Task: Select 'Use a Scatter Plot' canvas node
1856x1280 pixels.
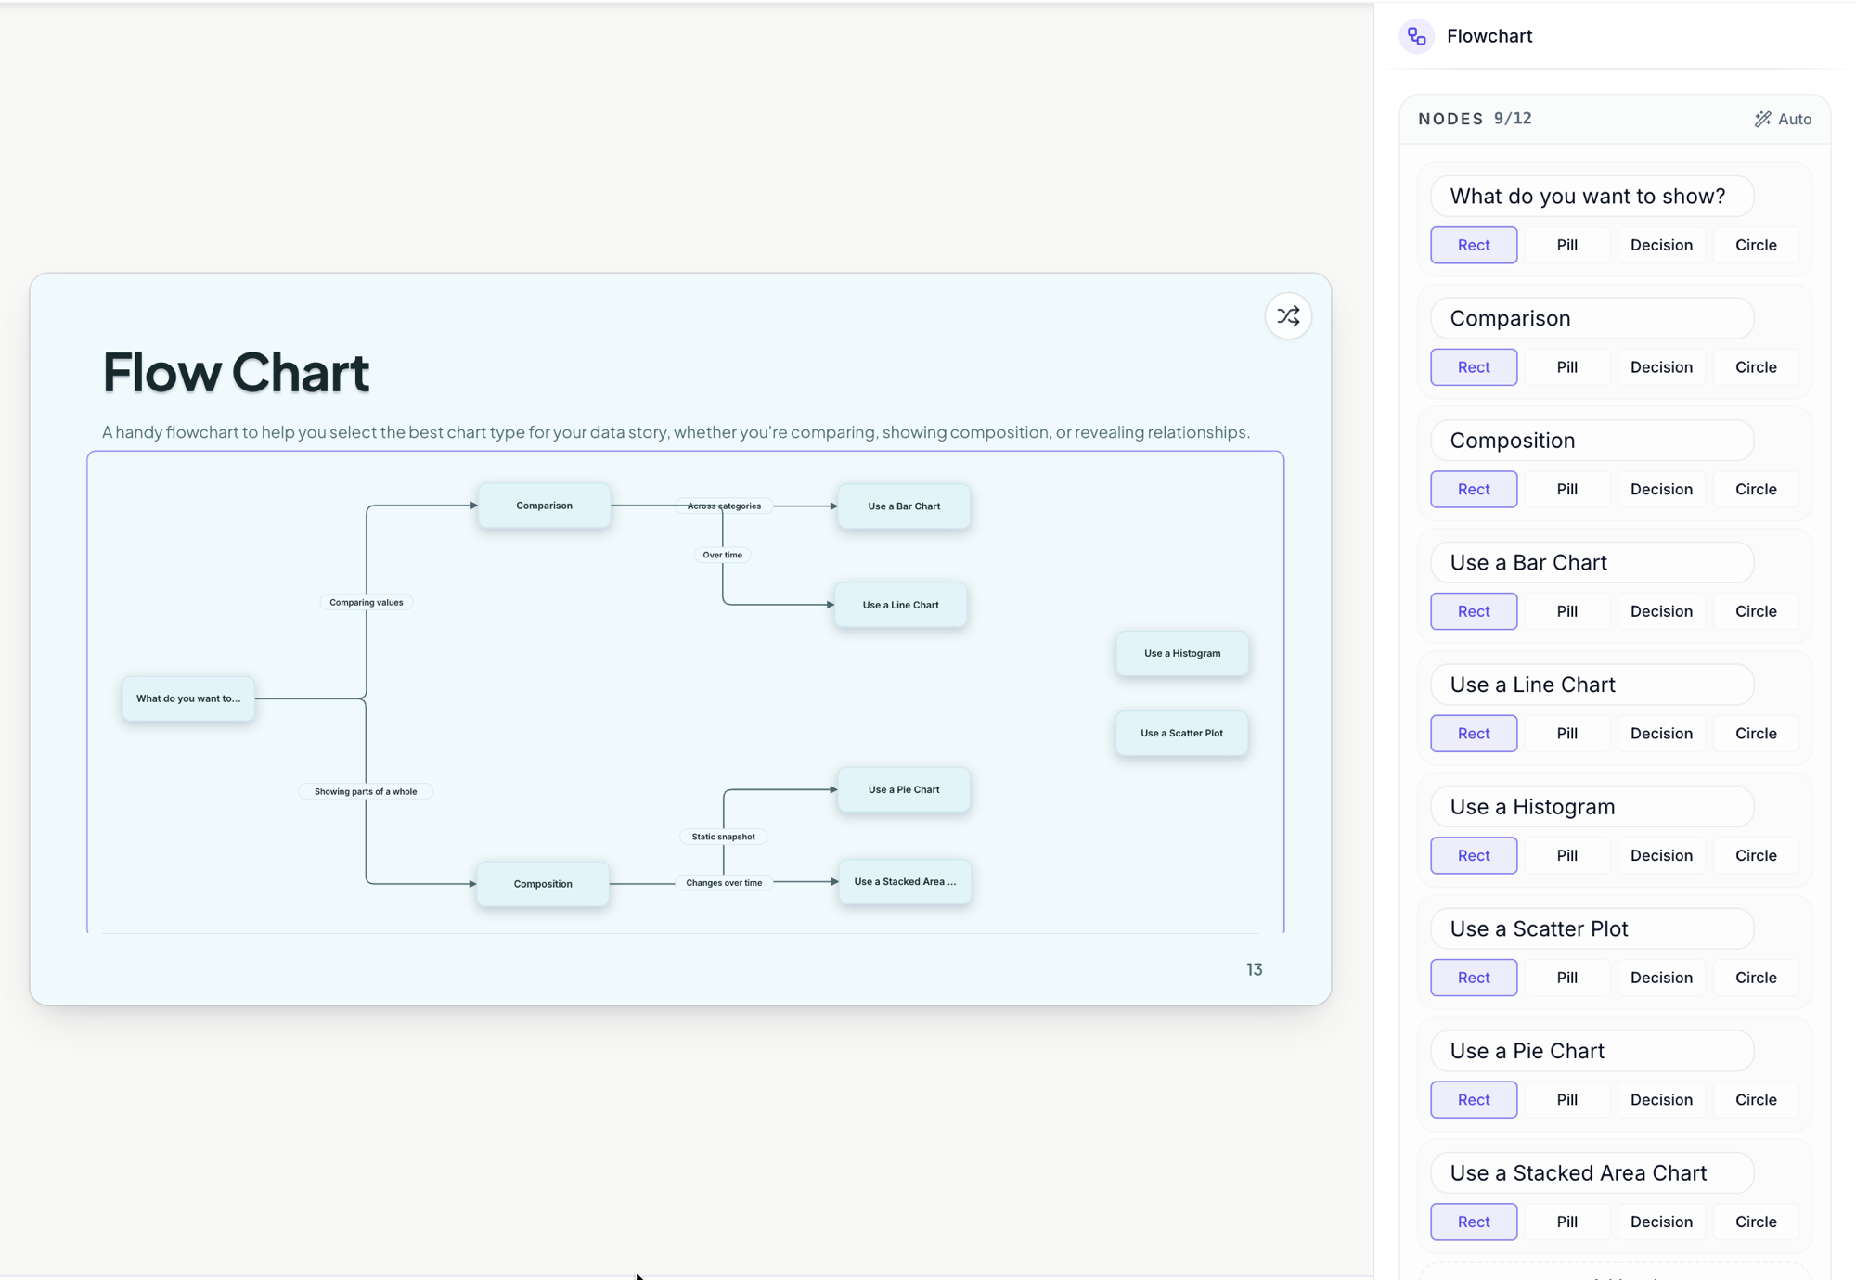Action: 1181,733
